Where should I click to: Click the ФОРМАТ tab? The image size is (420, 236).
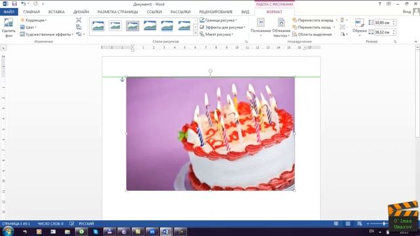coord(274,12)
